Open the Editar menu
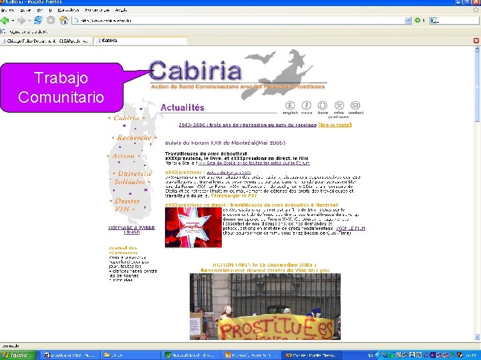481x360 pixels. tap(25, 10)
